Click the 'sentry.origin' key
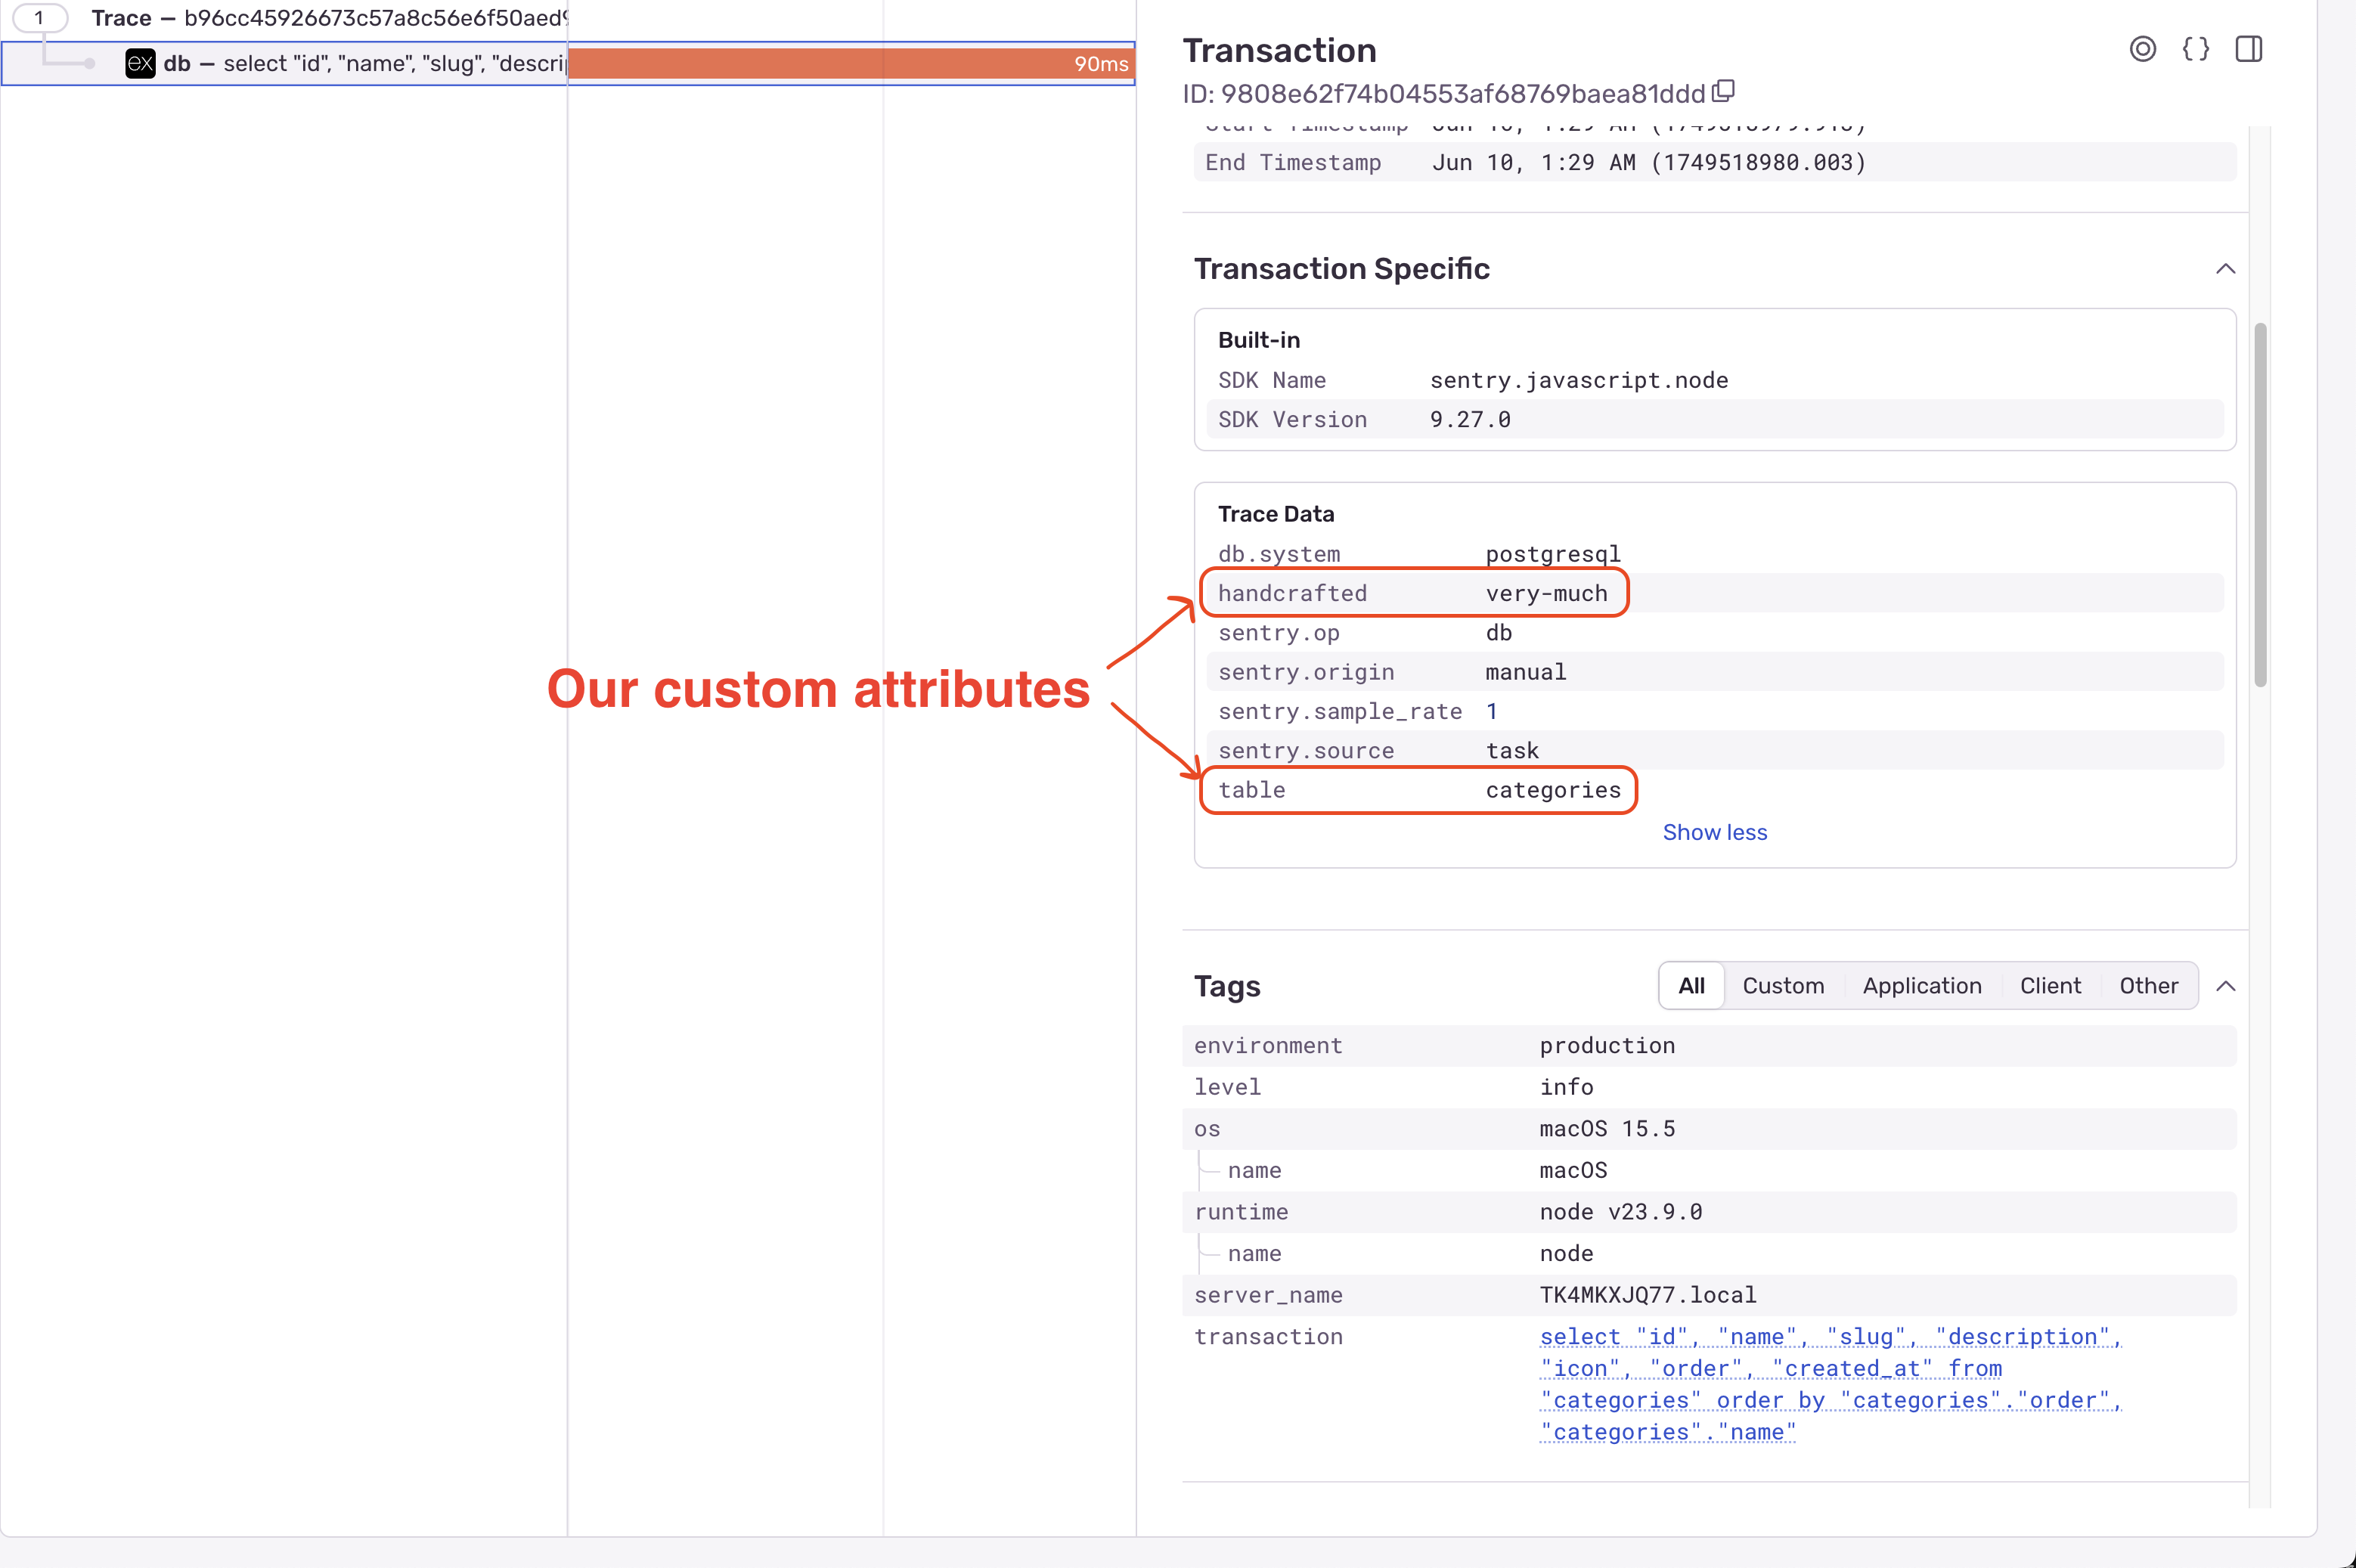 [1305, 672]
